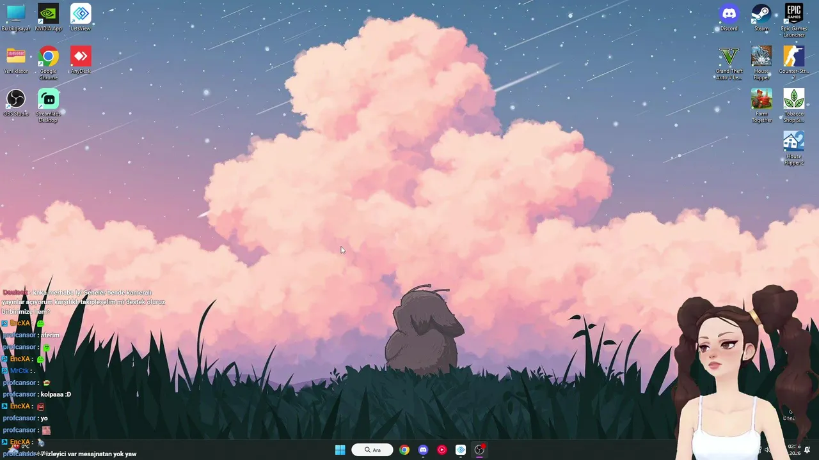This screenshot has height=460, width=819.
Task: Open the notification bell in tray
Action: (807, 450)
